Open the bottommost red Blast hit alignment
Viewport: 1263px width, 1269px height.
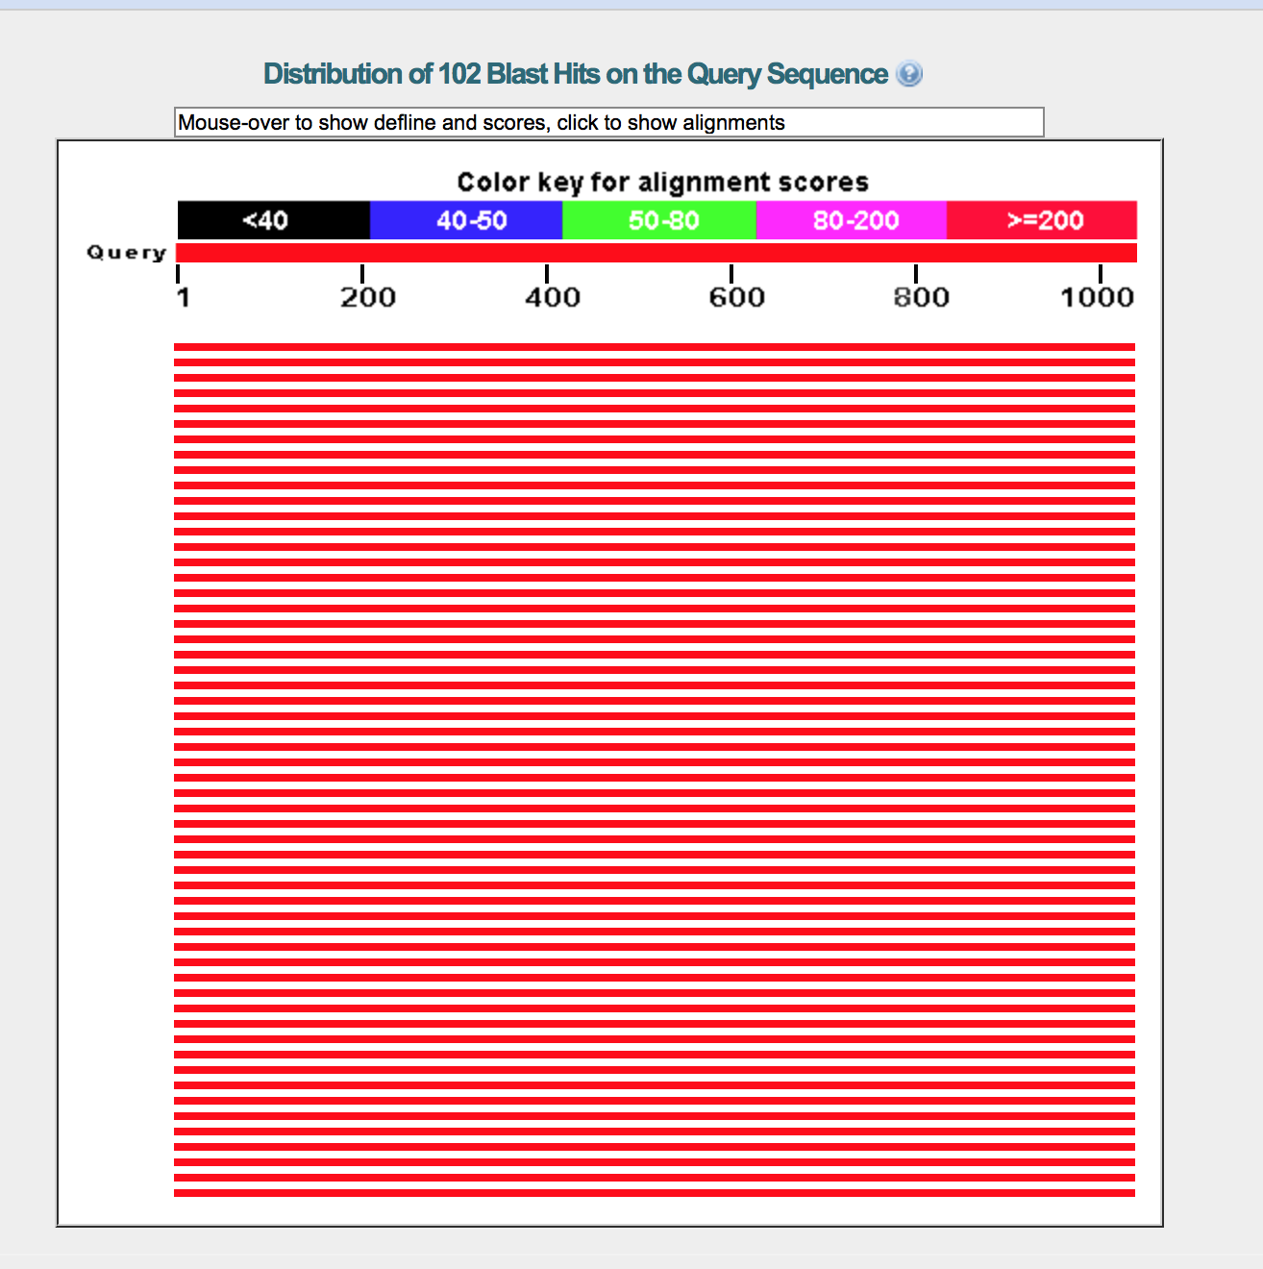(x=654, y=1193)
